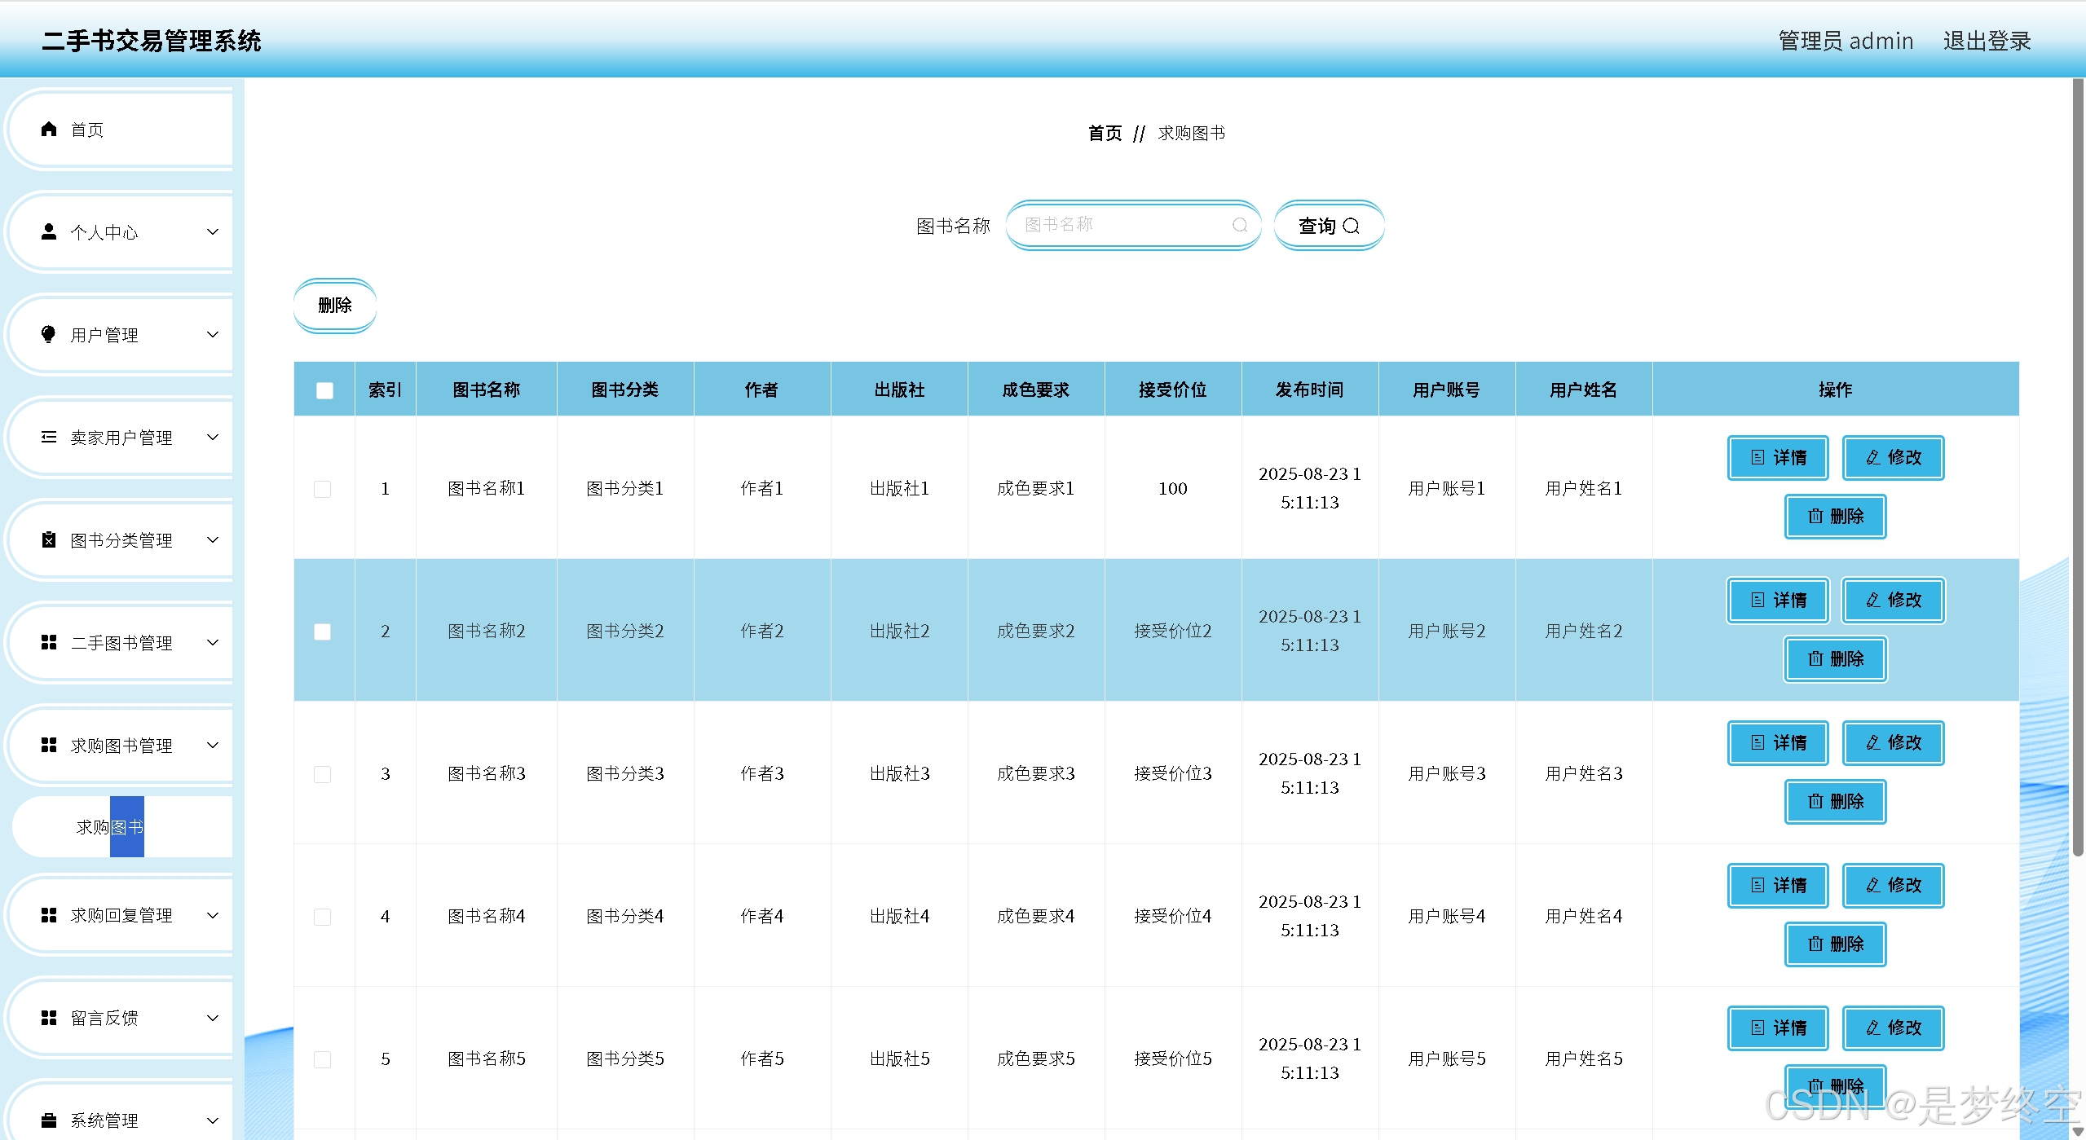Click the batch 删除 button above table
This screenshot has width=2086, height=1140.
point(335,306)
